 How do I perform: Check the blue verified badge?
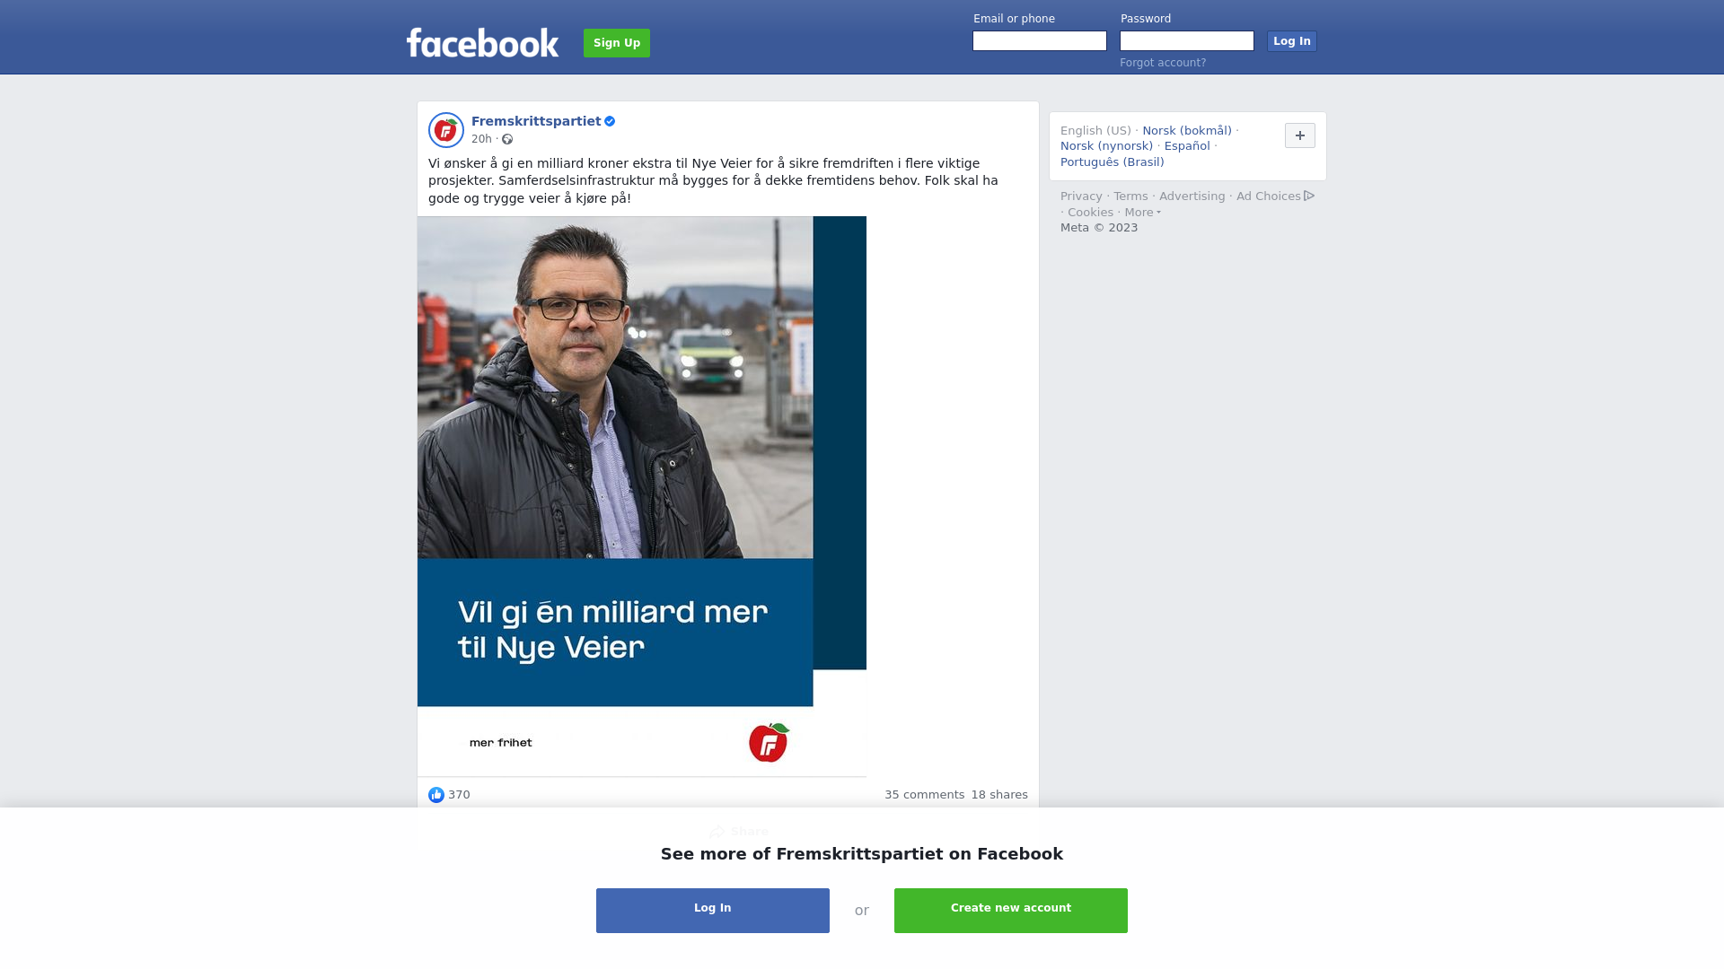click(610, 121)
